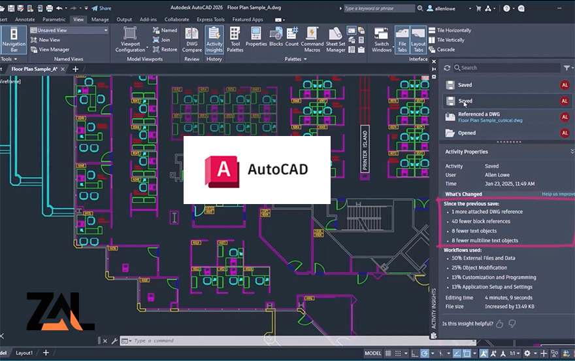The image size is (575, 361).
Task: Click the Activity Insights ribbon icon
Action: pos(214,39)
